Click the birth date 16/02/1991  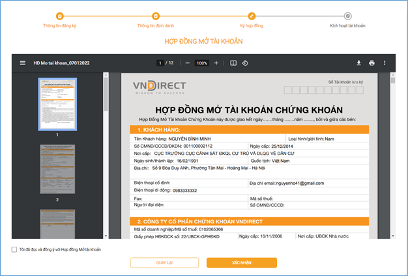click(187, 161)
